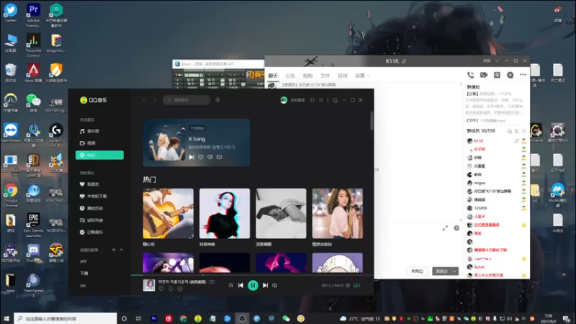
Task: Go forward with QQ Music forward arrow
Action: [155, 100]
